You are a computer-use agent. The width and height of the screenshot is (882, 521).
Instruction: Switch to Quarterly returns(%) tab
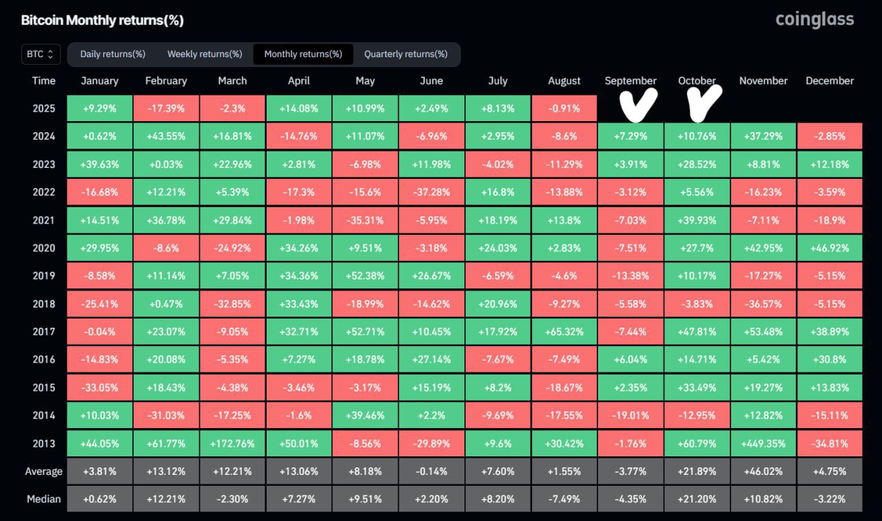tap(405, 54)
